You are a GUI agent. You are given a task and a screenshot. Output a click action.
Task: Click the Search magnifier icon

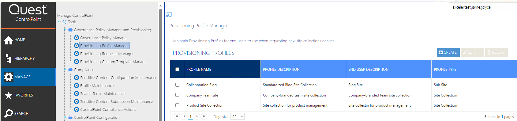click(9, 114)
